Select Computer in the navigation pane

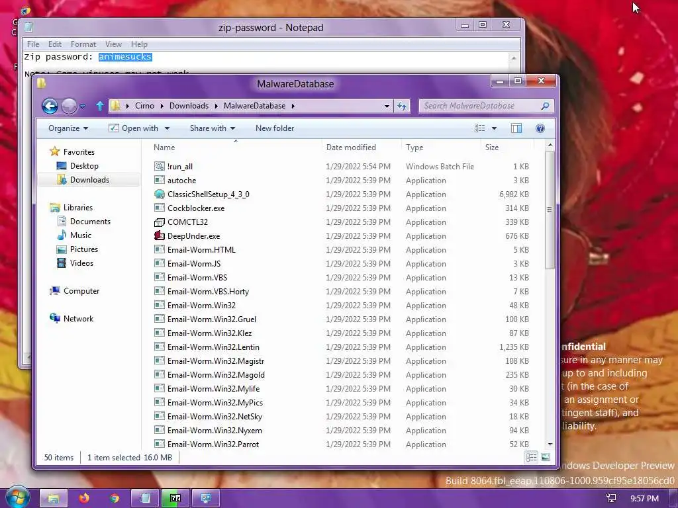pos(81,291)
